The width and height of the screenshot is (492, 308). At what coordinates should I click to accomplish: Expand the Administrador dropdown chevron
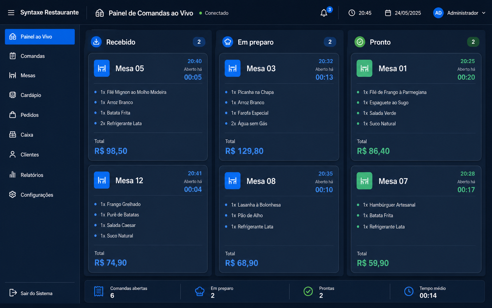click(484, 13)
